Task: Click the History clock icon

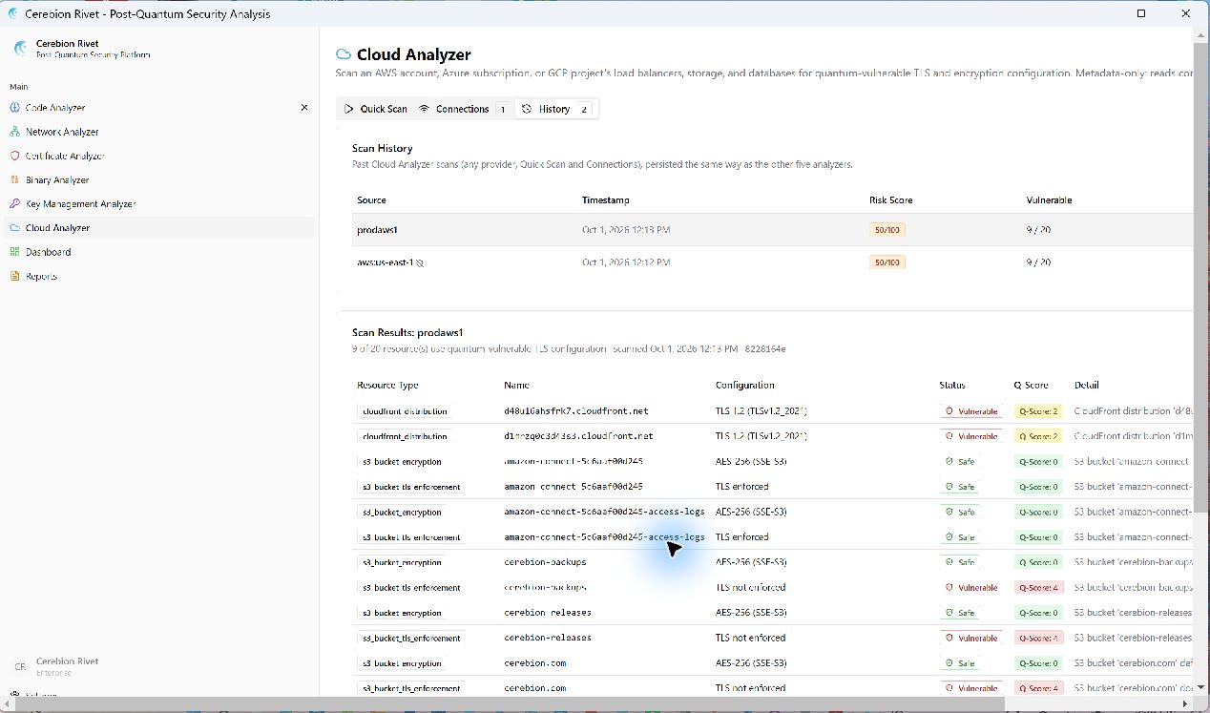Action: pos(527,109)
